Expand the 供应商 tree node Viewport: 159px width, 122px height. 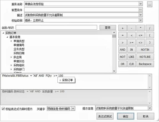coord(11,57)
